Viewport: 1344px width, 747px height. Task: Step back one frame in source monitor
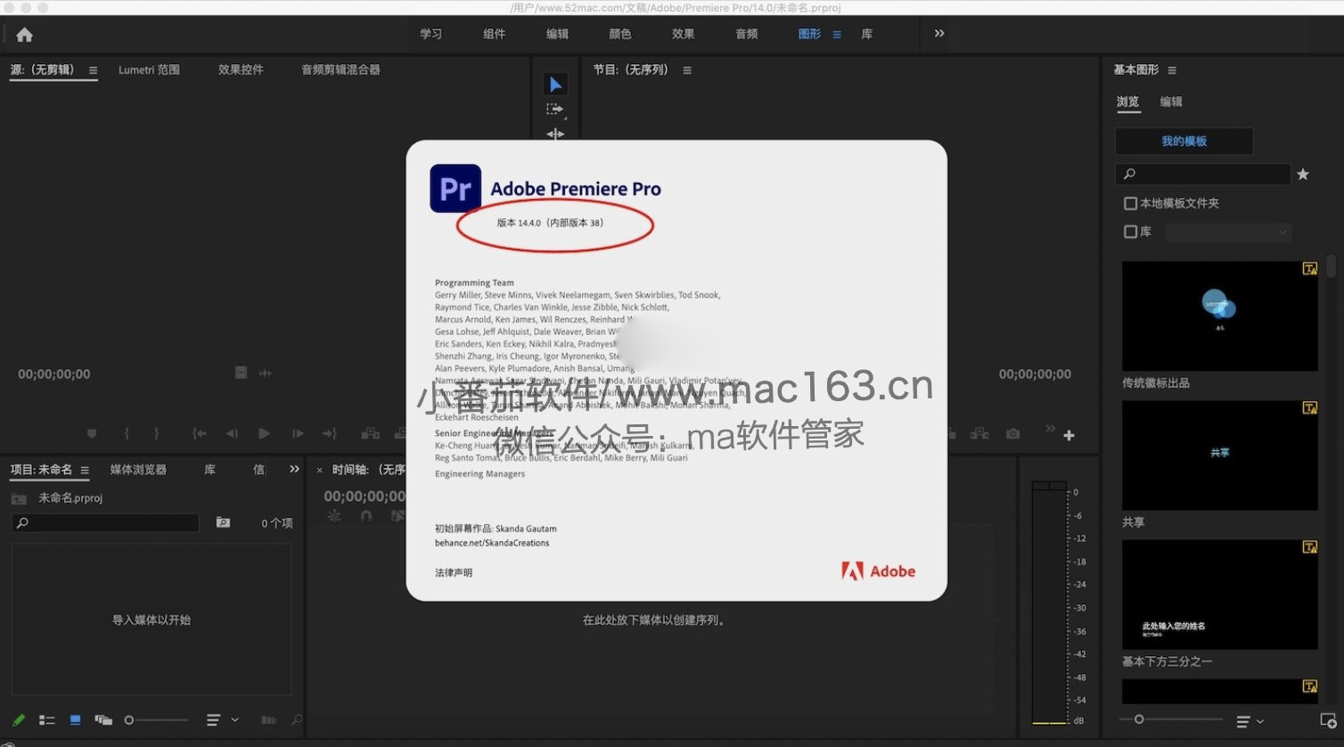(232, 433)
